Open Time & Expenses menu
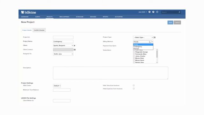Viewport: 204px width, 115px height. pos(64,17)
